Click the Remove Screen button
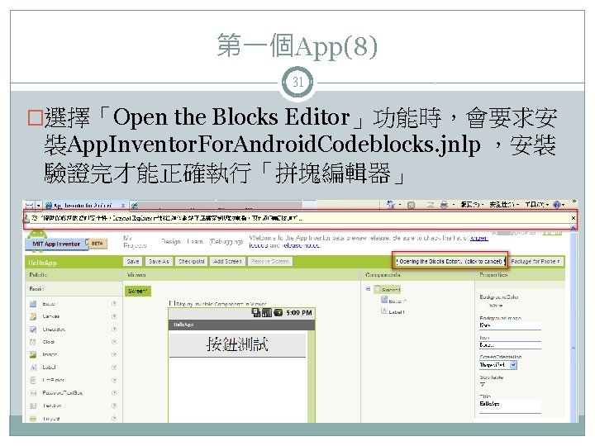This screenshot has height=446, width=595. pyautogui.click(x=270, y=261)
